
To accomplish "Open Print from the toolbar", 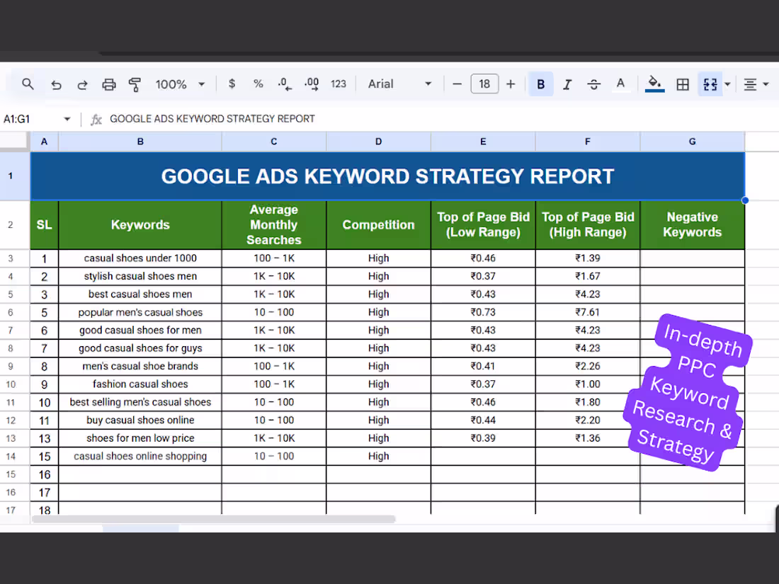I will 108,84.
